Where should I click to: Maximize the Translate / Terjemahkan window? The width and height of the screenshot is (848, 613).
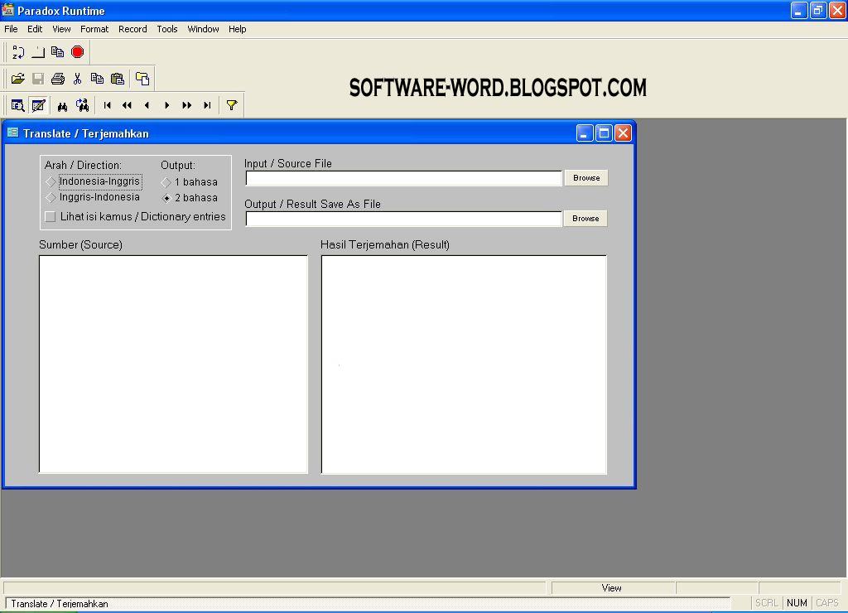pos(604,133)
